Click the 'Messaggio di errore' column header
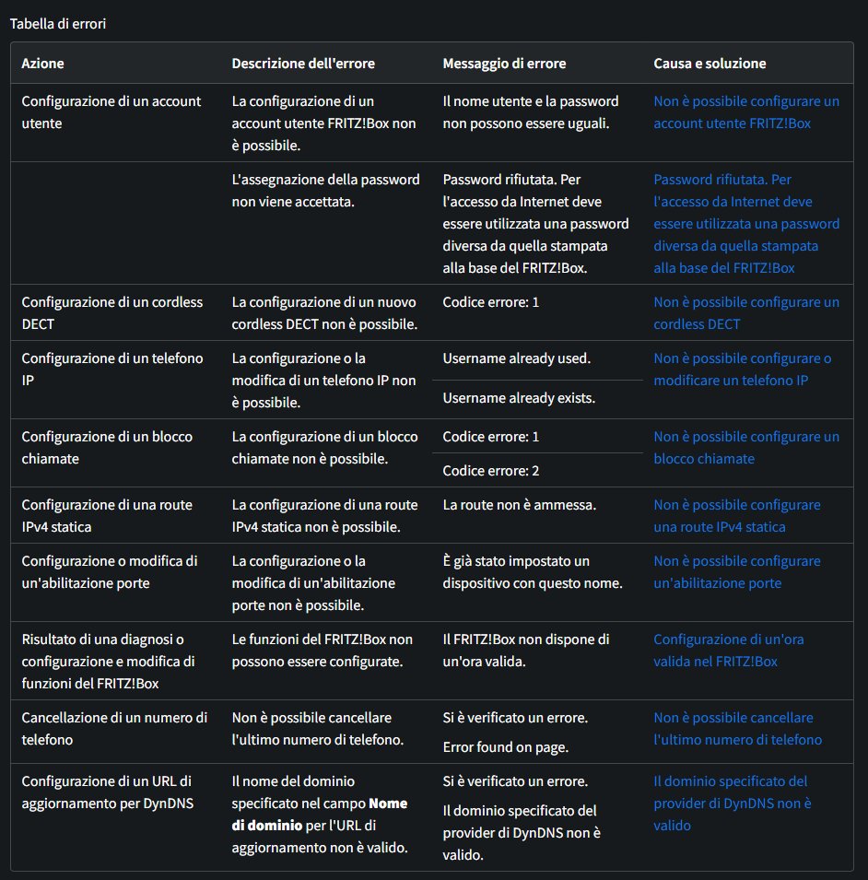Viewport: 868px width, 880px height. click(x=504, y=64)
